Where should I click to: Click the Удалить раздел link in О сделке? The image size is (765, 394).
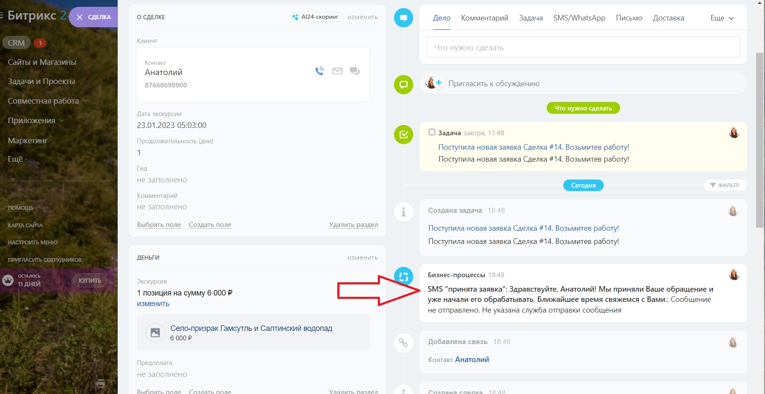pos(353,225)
